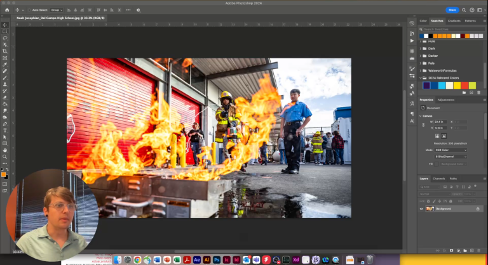
Task: Pick the red-orange rebrand swatch
Action: click(464, 85)
